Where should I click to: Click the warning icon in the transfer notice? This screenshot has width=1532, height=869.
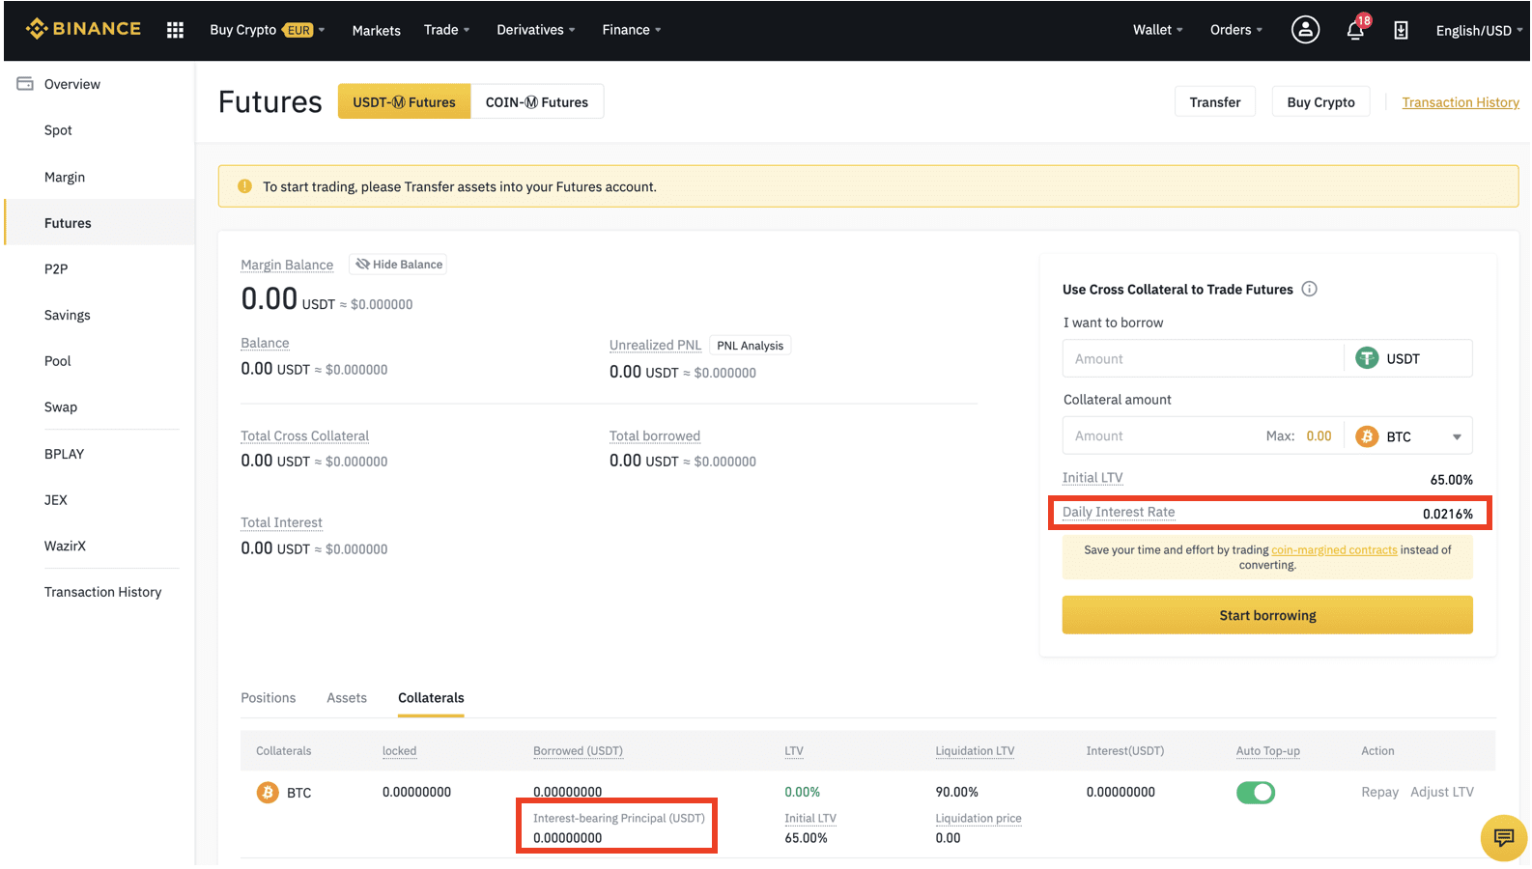point(244,186)
